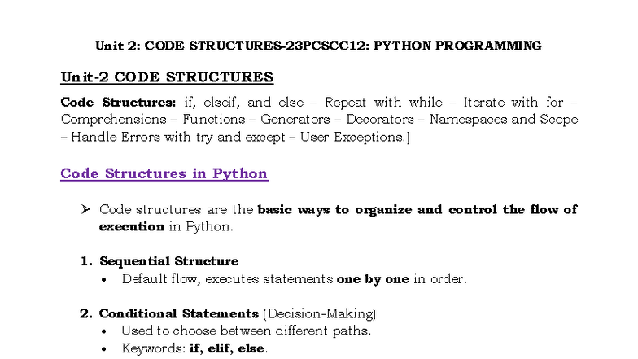Click the list number "2."
Image resolution: width=638 pixels, height=359 pixels.
tap(85, 313)
